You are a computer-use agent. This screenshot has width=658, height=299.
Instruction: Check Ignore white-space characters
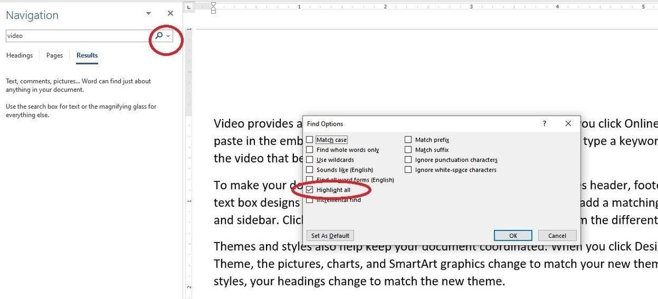pos(409,170)
